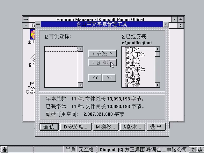Click the << move-all-left button
The height and width of the screenshot is (153, 204).
(95, 78)
